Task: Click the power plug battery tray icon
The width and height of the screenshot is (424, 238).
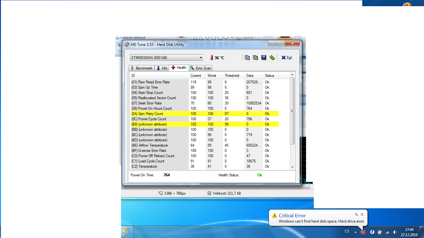Action: pyautogui.click(x=379, y=232)
